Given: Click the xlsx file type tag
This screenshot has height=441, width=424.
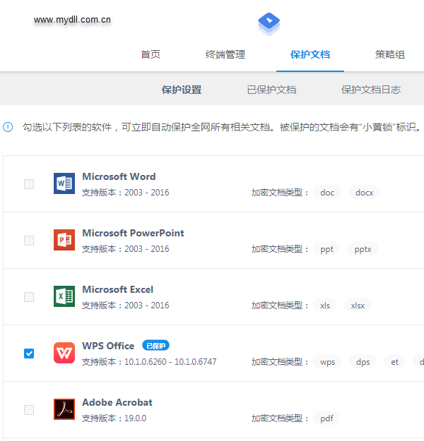Looking at the screenshot, I should 358,306.
